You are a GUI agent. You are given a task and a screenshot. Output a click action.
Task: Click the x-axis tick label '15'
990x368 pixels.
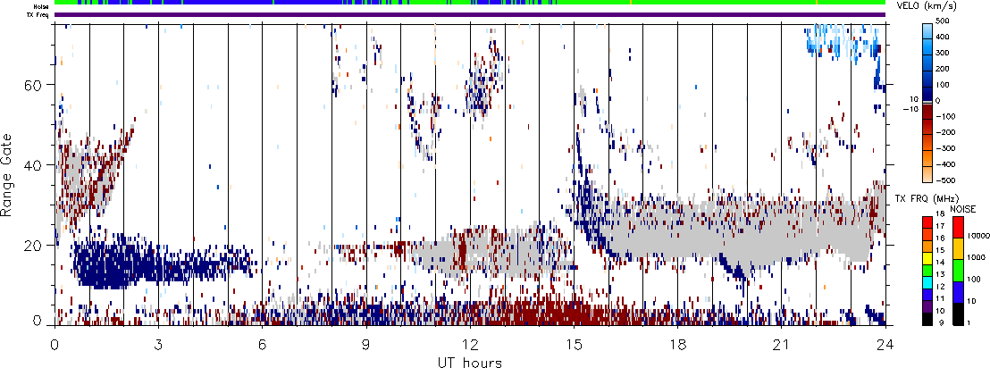pos(574,346)
